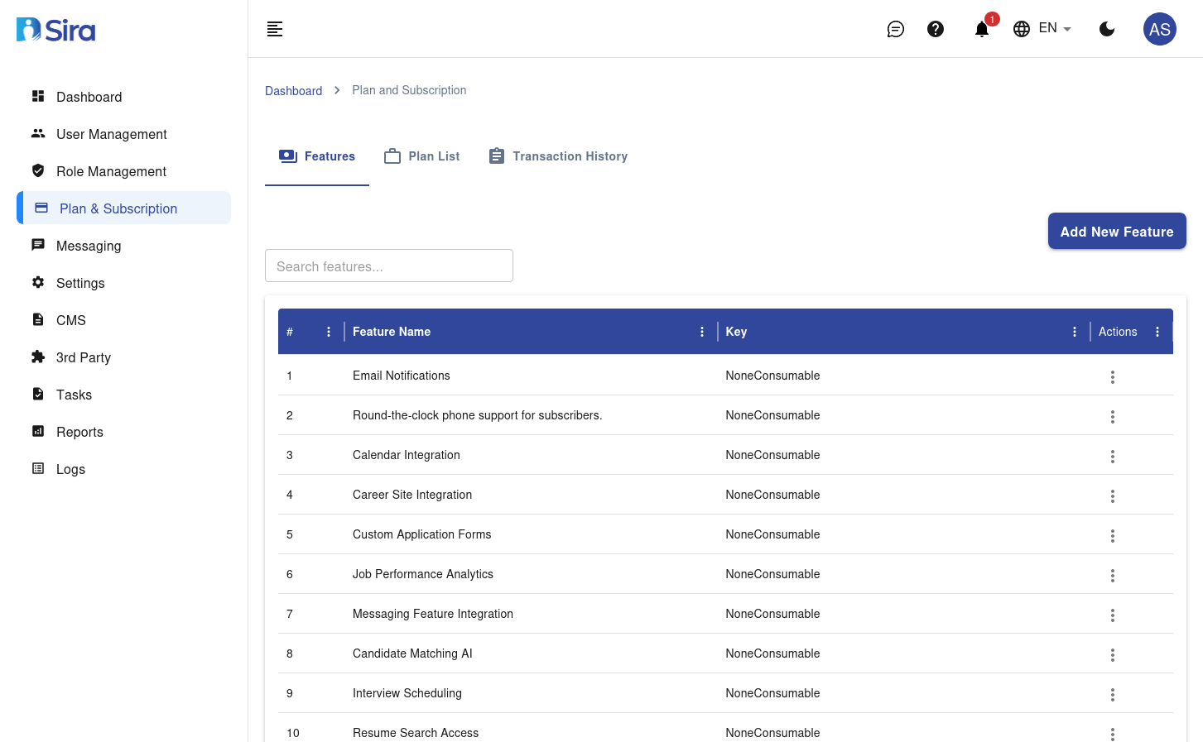Open the notifications bell

coord(981,29)
